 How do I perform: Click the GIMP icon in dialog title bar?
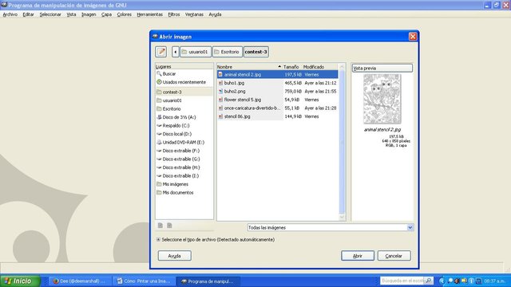click(155, 37)
